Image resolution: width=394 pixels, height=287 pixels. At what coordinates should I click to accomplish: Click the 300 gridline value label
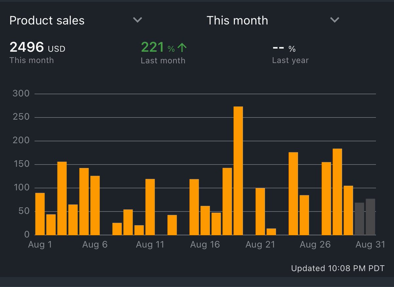20,93
